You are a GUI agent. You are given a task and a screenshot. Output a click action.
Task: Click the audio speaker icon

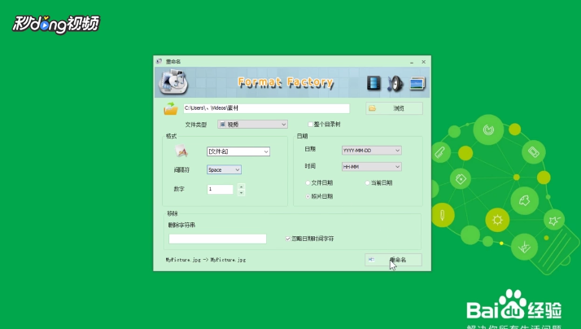pyautogui.click(x=395, y=83)
